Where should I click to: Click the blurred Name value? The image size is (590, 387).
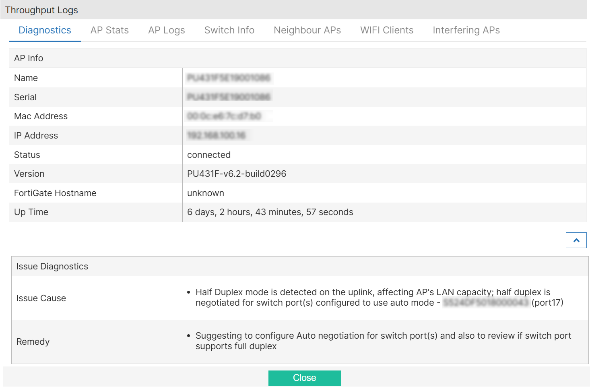[229, 78]
